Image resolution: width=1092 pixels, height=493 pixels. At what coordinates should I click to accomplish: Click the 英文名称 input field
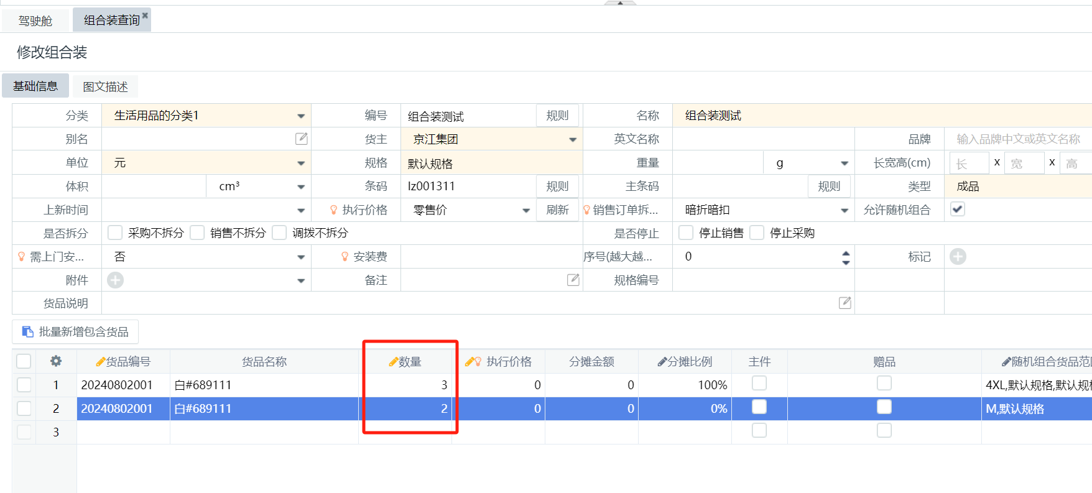[x=763, y=139]
